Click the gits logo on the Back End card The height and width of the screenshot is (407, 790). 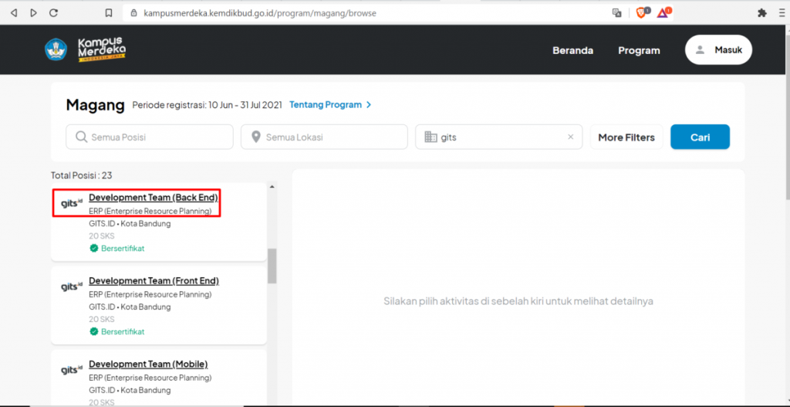tap(71, 204)
